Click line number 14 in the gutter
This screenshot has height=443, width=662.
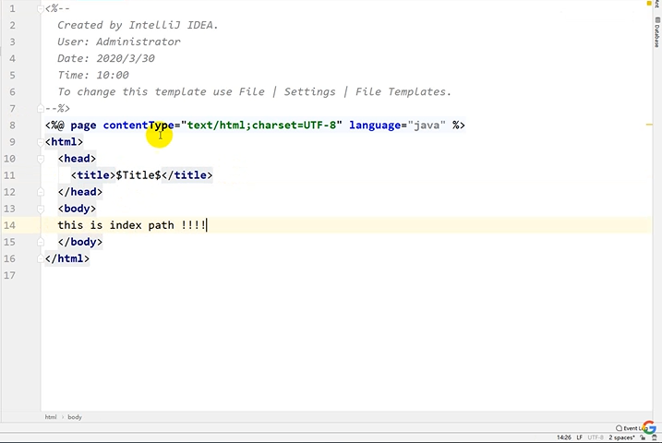tap(9, 225)
